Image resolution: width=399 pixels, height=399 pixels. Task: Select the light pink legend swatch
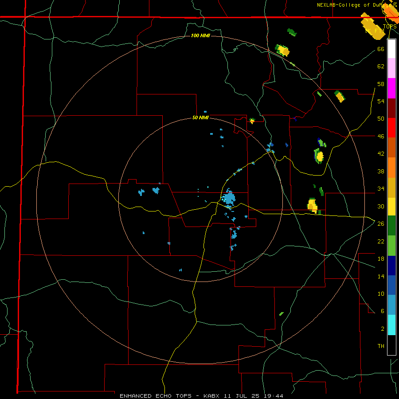point(391,68)
